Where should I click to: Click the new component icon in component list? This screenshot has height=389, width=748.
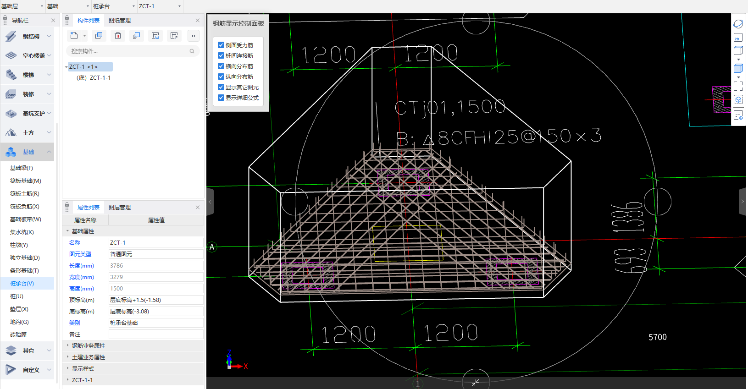(x=73, y=36)
